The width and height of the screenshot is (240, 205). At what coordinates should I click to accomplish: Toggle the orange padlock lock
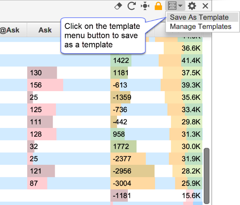click(158, 6)
